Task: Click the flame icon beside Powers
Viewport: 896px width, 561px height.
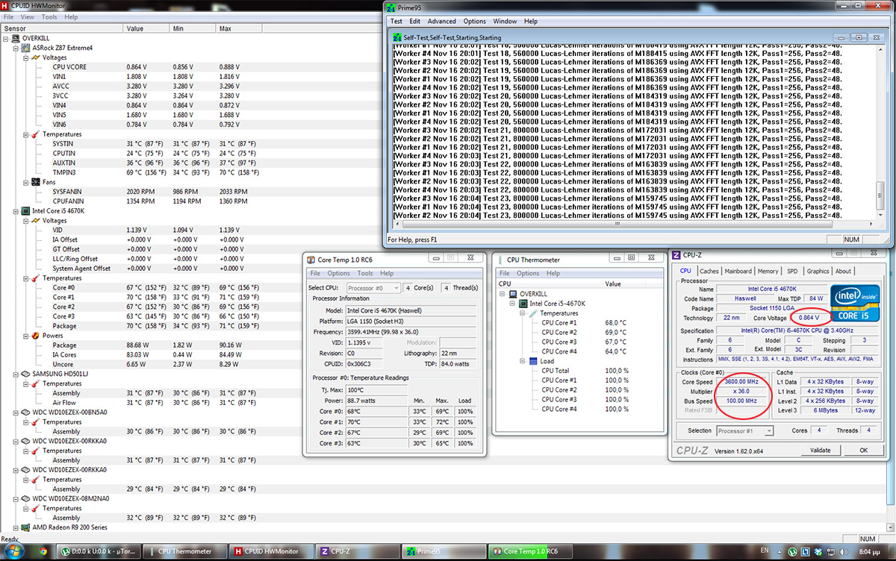Action: click(35, 336)
